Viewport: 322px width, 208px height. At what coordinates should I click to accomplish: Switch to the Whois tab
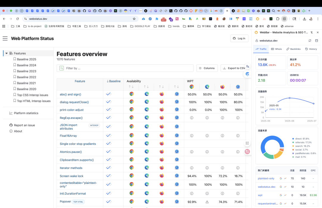[x=276, y=49]
